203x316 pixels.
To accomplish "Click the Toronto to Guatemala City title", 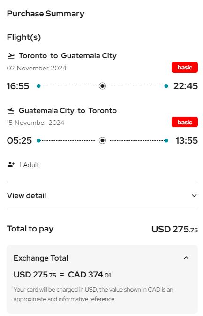I will point(68,56).
